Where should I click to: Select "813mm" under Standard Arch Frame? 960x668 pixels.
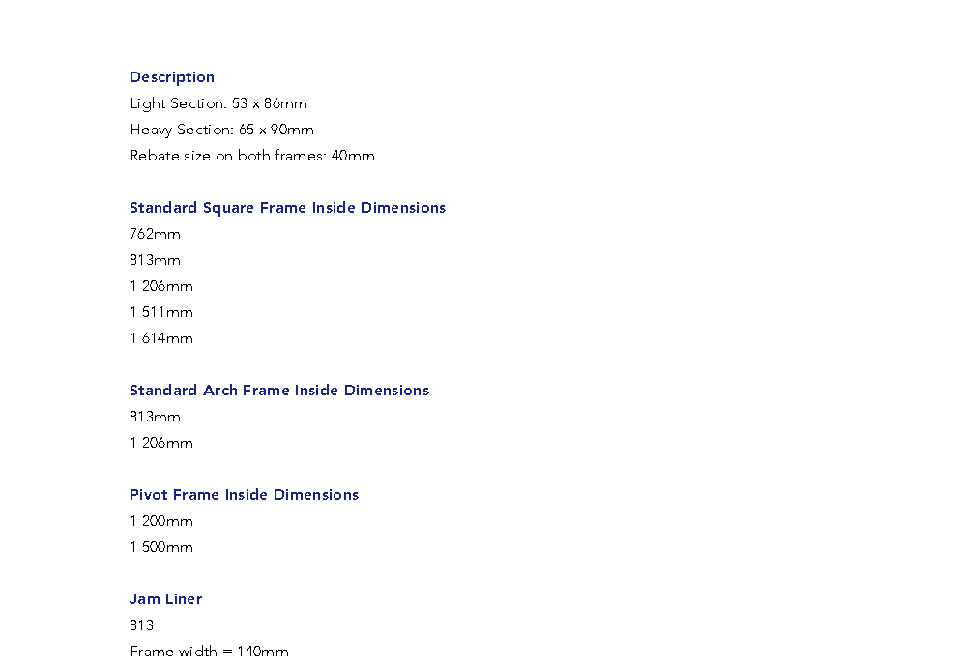click(155, 417)
